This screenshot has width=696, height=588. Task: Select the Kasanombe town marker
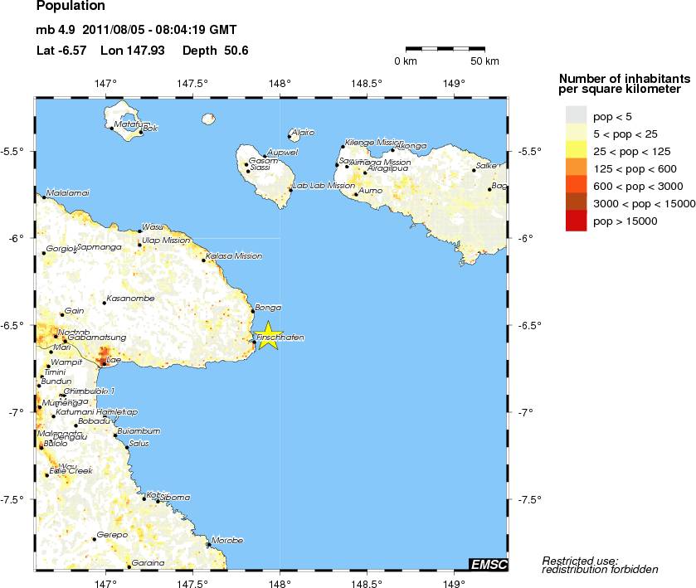point(104,303)
